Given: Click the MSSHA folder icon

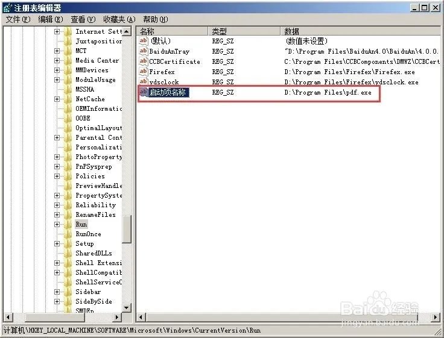Looking at the screenshot, I should [x=68, y=89].
